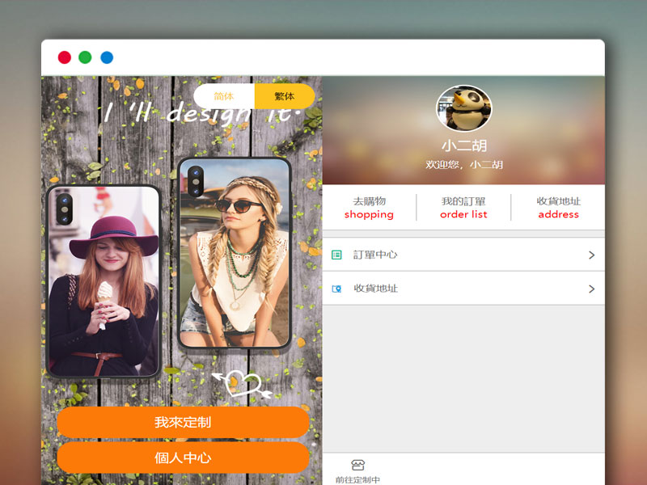Go to the 收貨地址 address tab

coord(558,208)
